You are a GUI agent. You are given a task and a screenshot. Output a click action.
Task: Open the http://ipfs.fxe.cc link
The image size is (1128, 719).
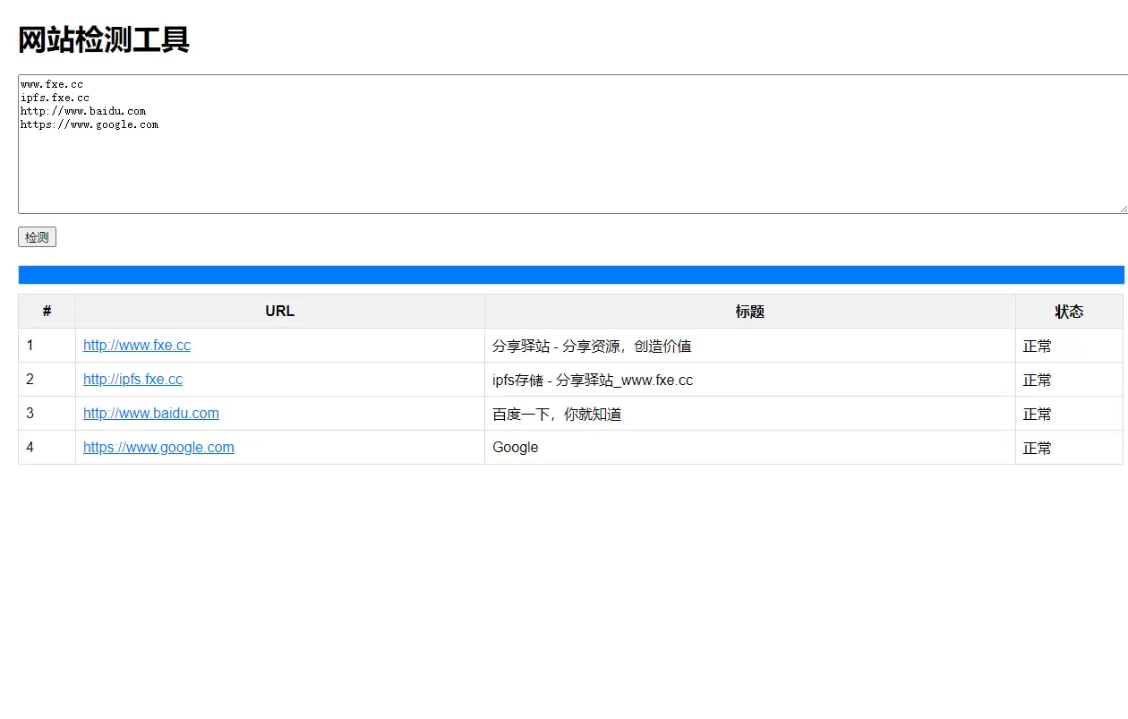pyautogui.click(x=132, y=379)
